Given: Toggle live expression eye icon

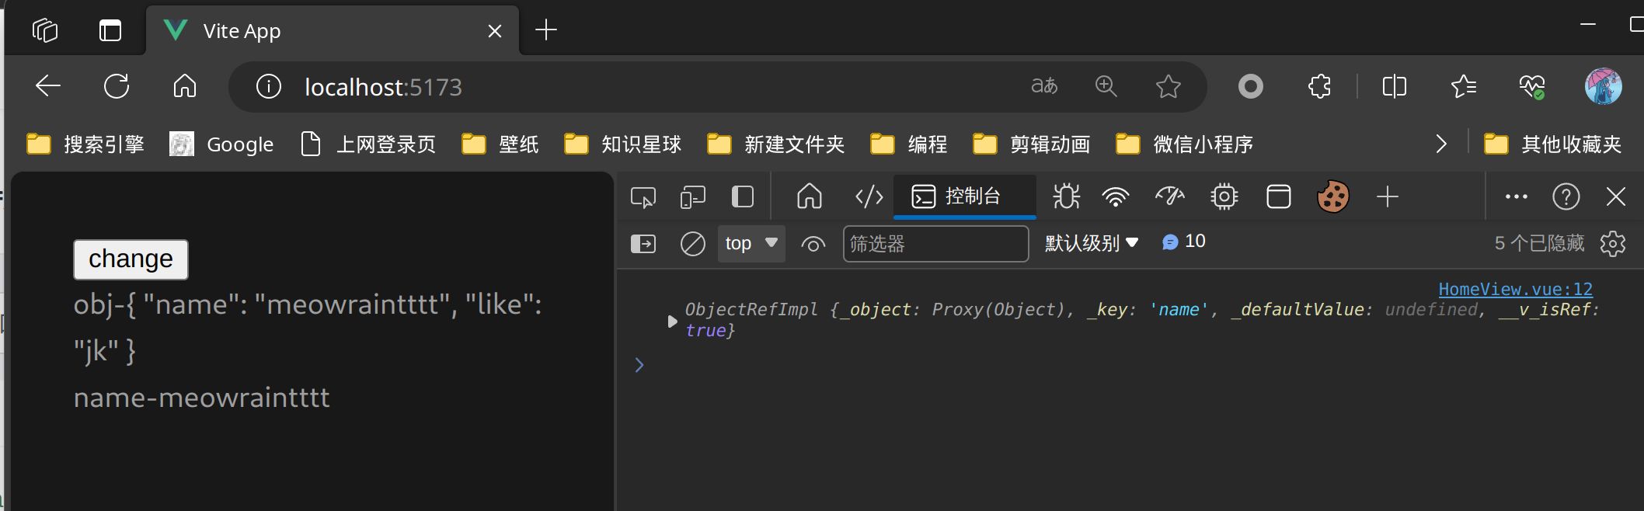Looking at the screenshot, I should (813, 245).
